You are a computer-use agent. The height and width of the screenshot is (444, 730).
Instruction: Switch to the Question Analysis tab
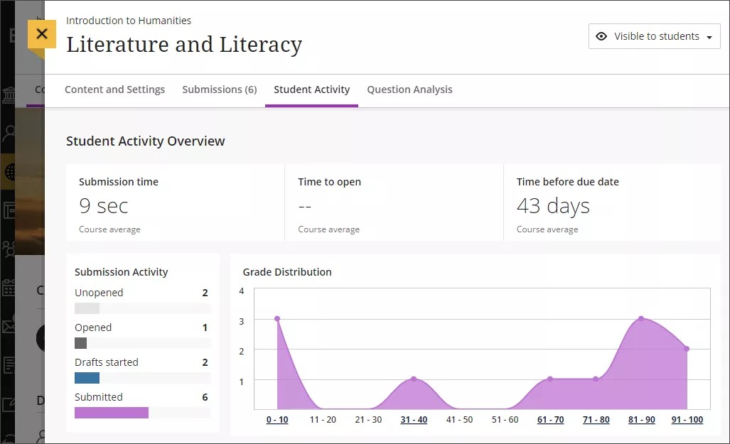409,90
